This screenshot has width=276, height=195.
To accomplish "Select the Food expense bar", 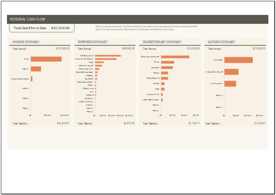I will pyautogui.click(x=99, y=62).
